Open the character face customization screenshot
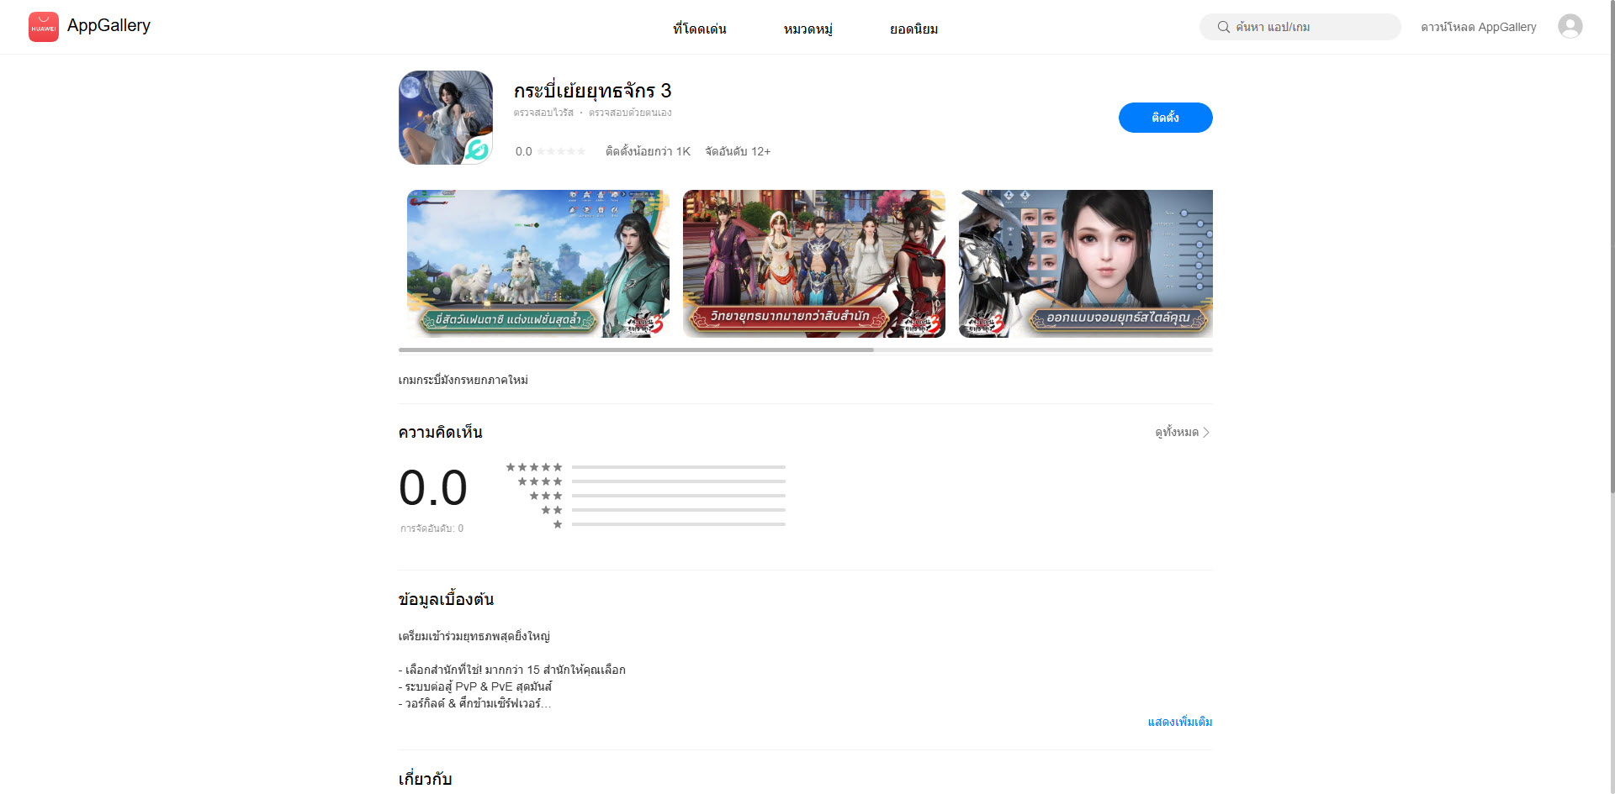Image resolution: width=1615 pixels, height=794 pixels. pyautogui.click(x=1085, y=264)
